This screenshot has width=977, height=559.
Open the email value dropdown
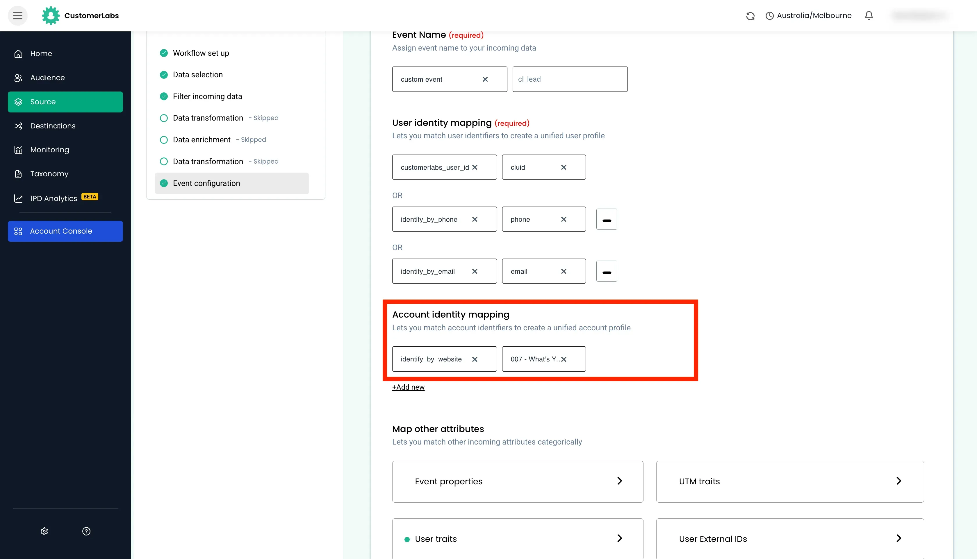544,271
